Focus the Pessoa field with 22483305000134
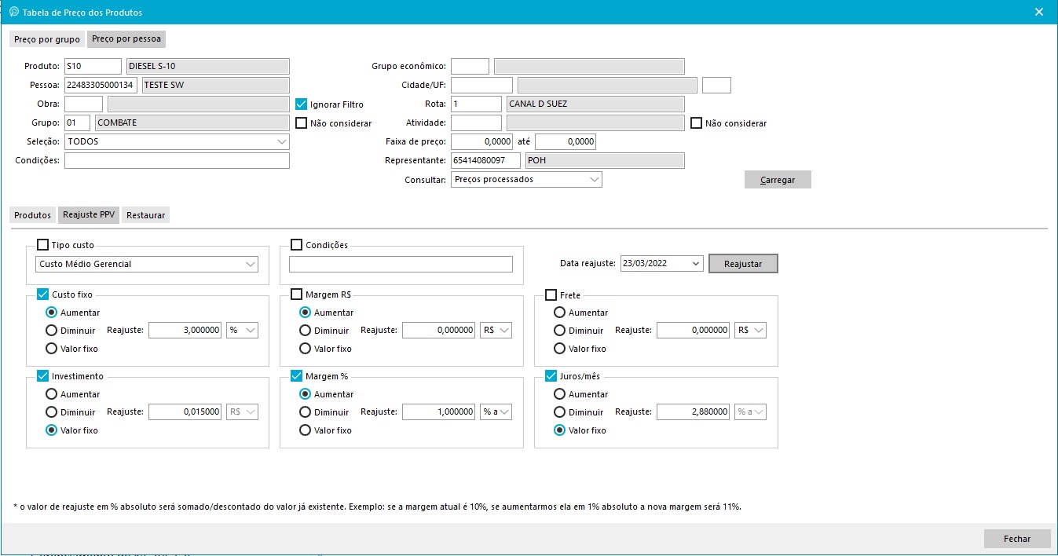Viewport: 1058px width, 556px height. pyautogui.click(x=101, y=85)
